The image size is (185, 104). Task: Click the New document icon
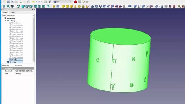(x=4, y=2)
